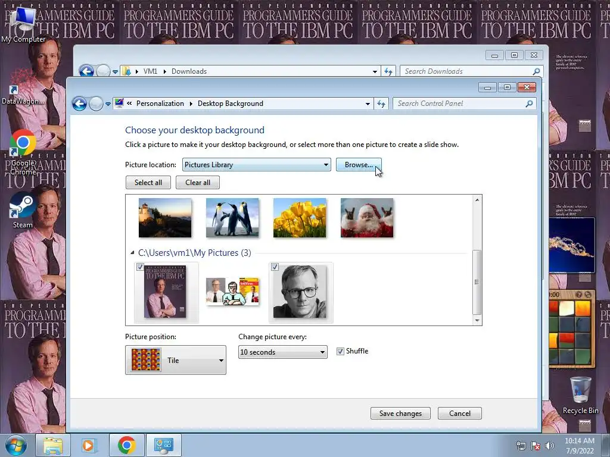Click Personalization breadcrumb
The width and height of the screenshot is (610, 457).
(160, 104)
